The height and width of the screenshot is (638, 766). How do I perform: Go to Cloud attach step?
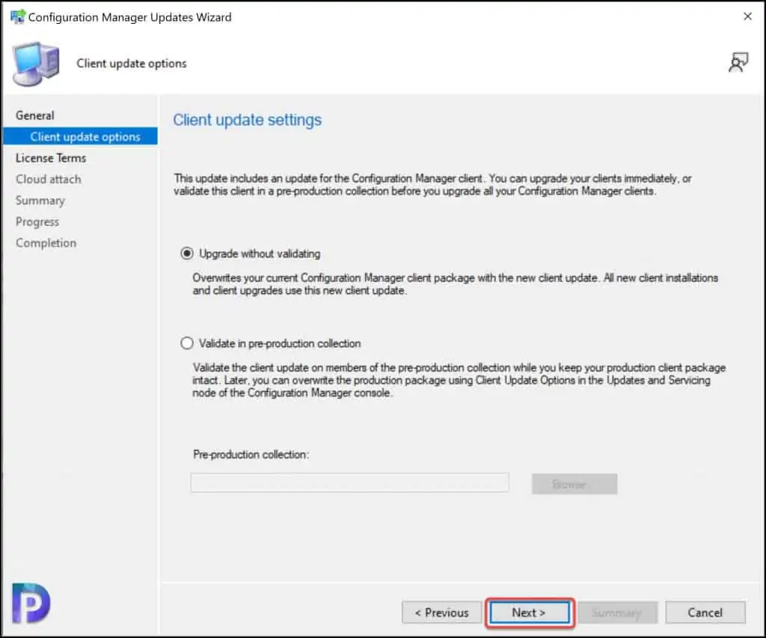pyautogui.click(x=49, y=180)
